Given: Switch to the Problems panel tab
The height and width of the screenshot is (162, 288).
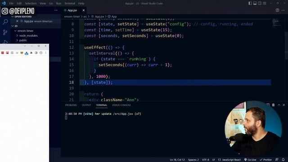Looking at the screenshot, I should pyautogui.click(x=71, y=105).
